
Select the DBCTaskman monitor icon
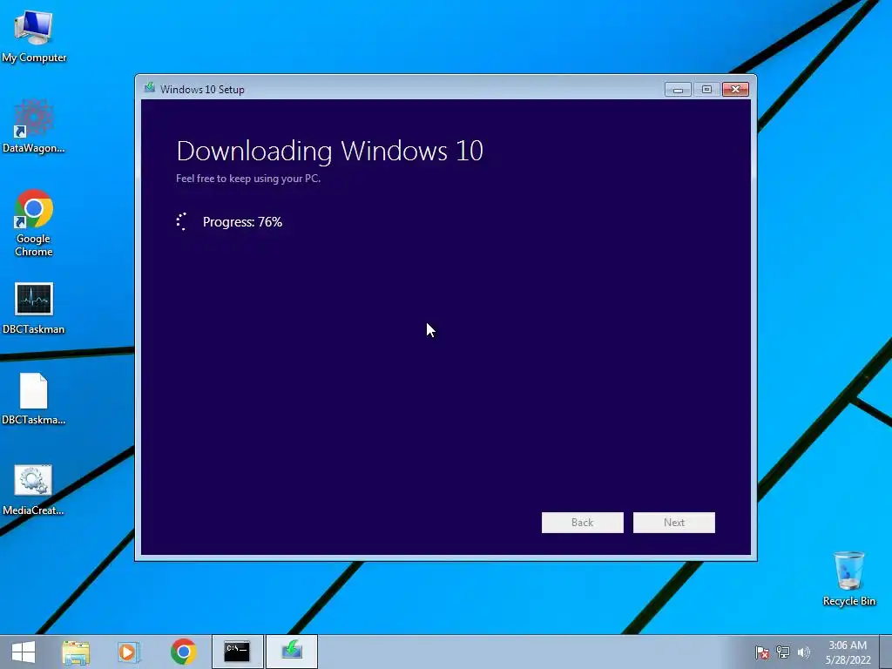click(x=34, y=307)
